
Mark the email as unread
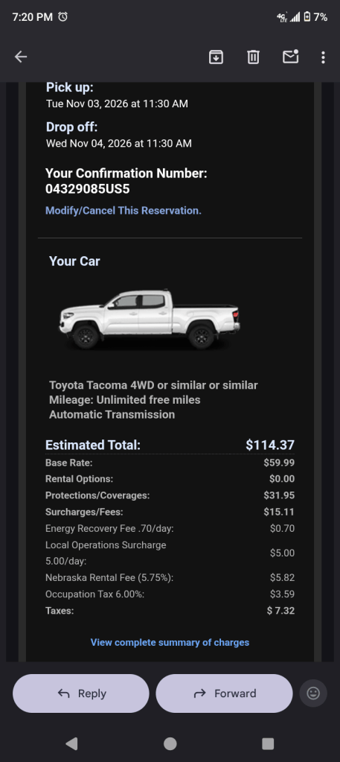click(290, 57)
